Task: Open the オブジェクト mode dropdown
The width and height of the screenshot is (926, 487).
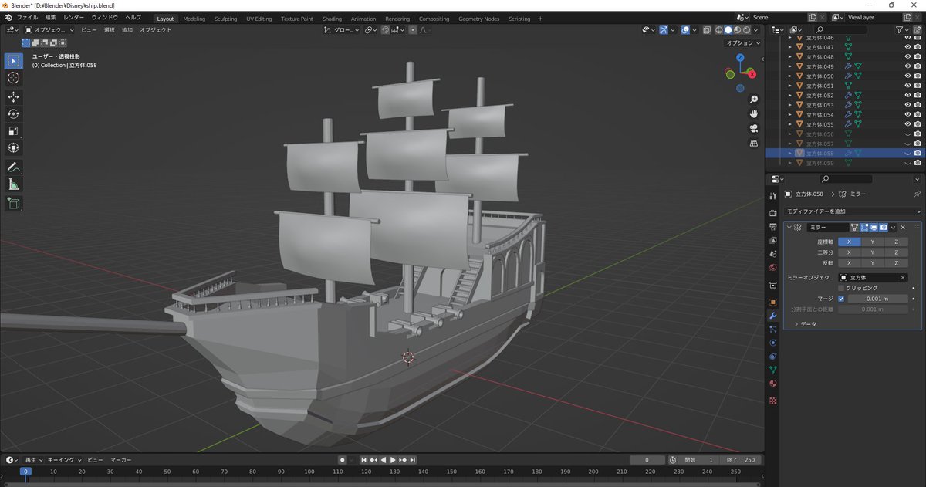Action: (49, 30)
